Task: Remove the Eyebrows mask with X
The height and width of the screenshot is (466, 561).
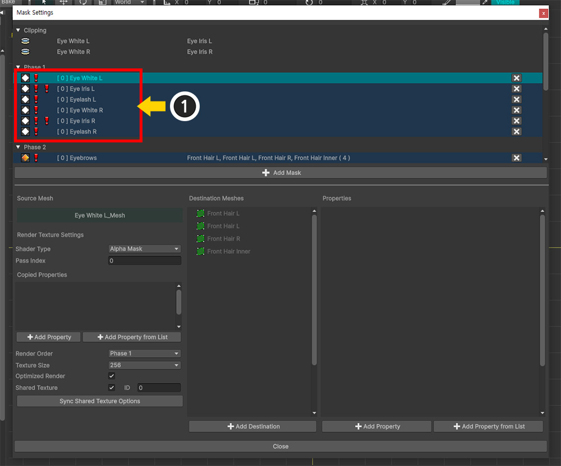Action: (516, 158)
